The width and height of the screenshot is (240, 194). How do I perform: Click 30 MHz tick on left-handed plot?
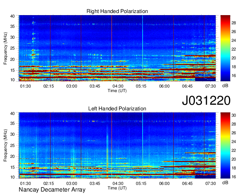(x=12, y=134)
